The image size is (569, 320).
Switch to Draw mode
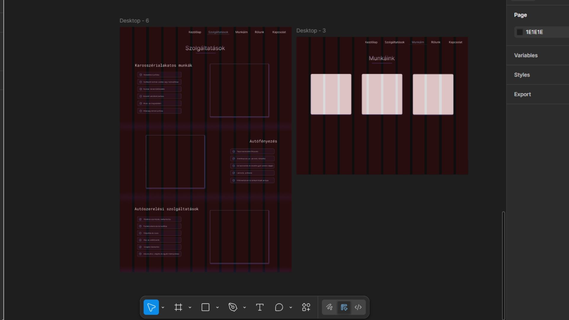tap(329, 307)
